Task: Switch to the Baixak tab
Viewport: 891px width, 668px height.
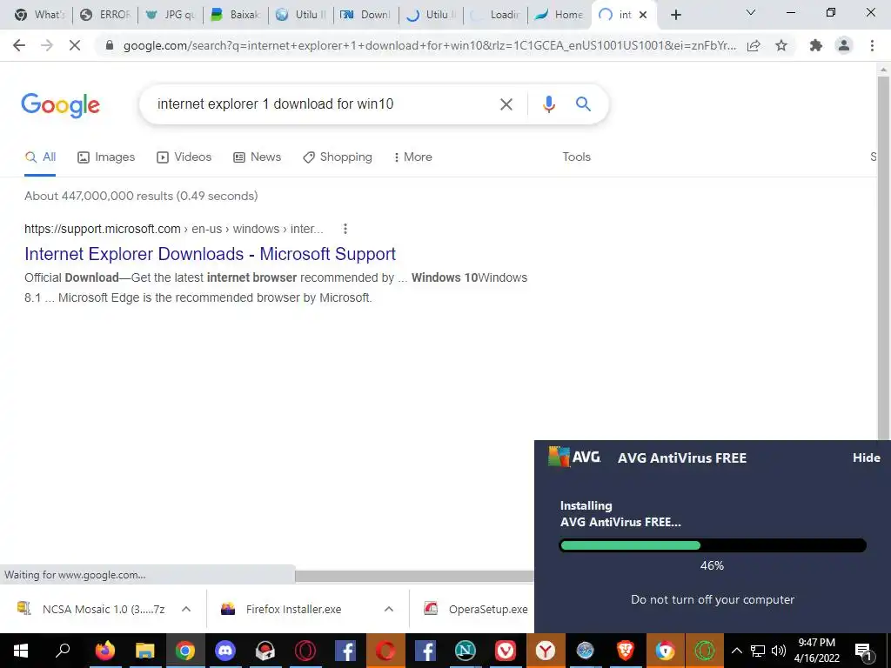Action: 236,15
